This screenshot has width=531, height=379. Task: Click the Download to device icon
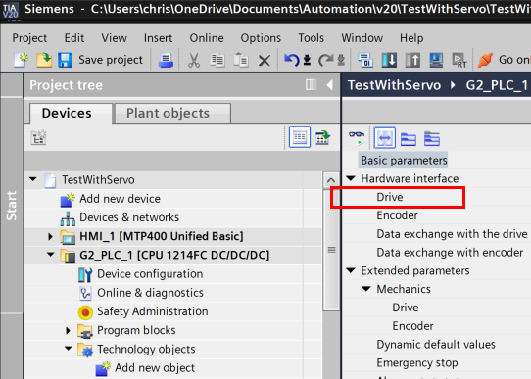[x=389, y=60]
